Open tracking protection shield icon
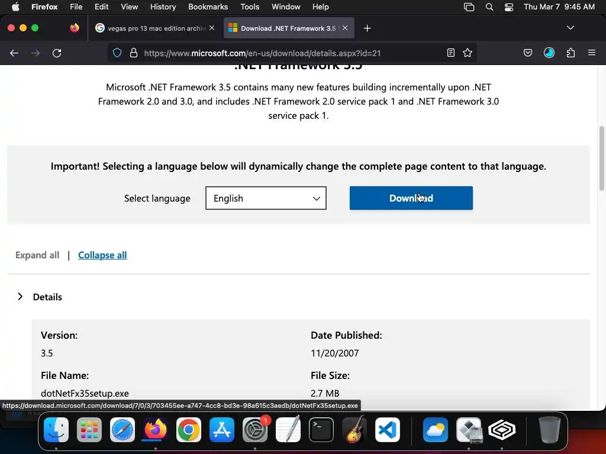The width and height of the screenshot is (606, 454). [x=117, y=53]
